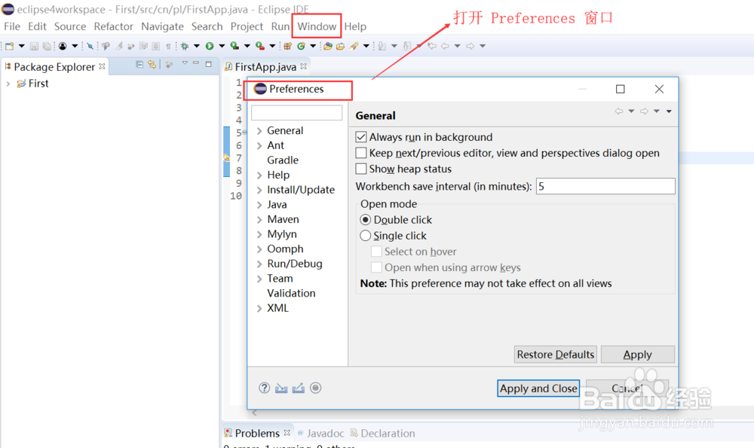754x448 pixels.
Task: Select the Gradle preferences entry
Action: coord(283,160)
